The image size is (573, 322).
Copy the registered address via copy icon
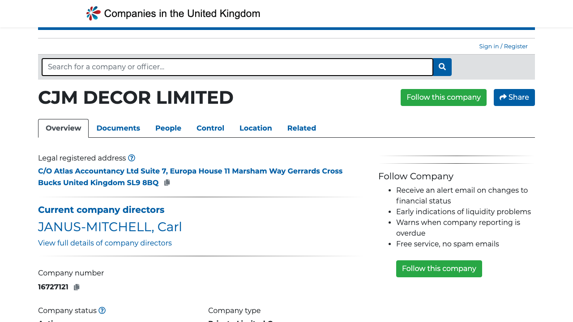[167, 182]
